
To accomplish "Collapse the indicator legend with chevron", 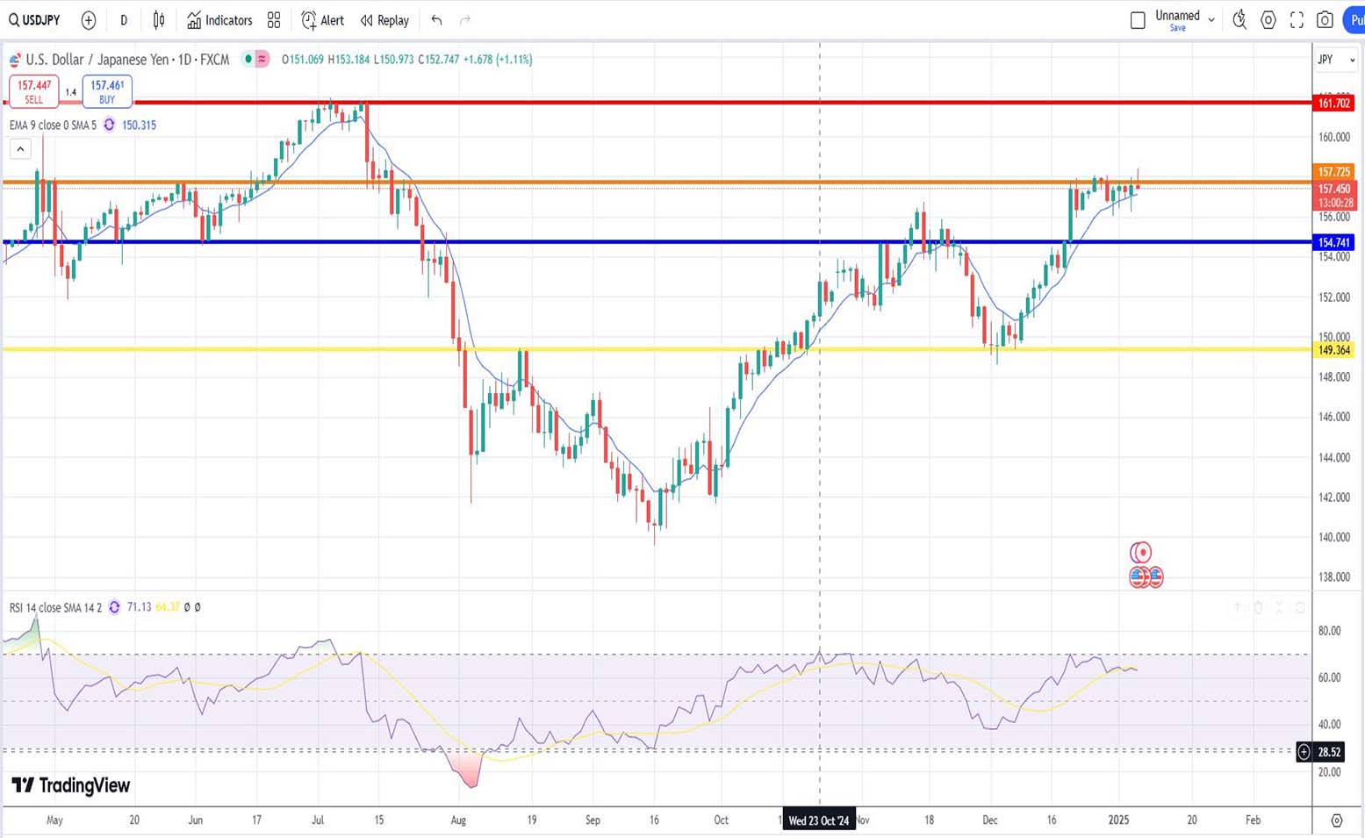I will pyautogui.click(x=20, y=149).
